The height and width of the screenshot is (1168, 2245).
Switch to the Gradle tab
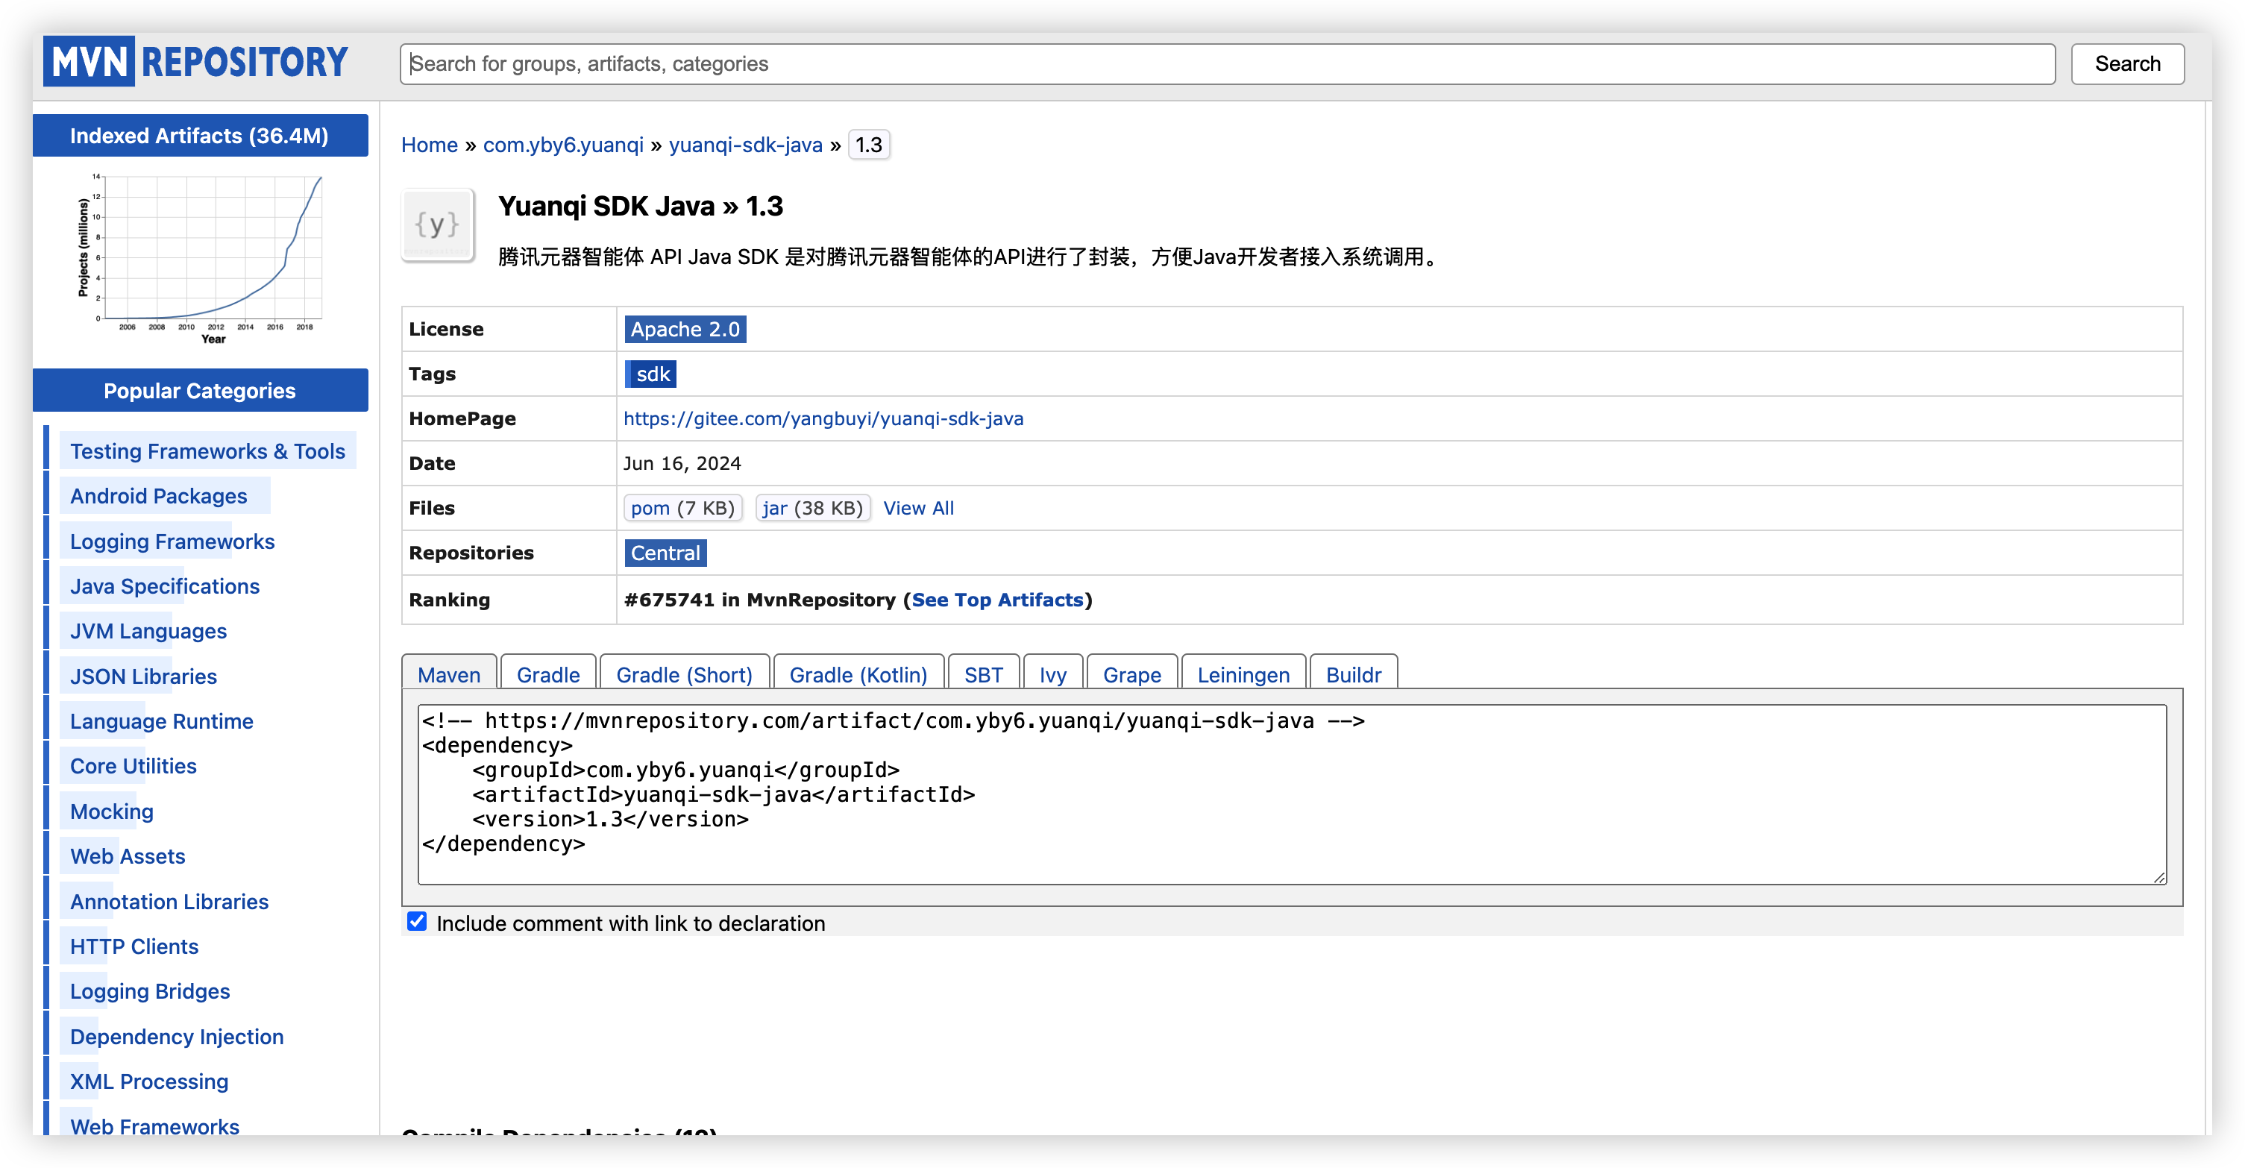click(x=548, y=674)
